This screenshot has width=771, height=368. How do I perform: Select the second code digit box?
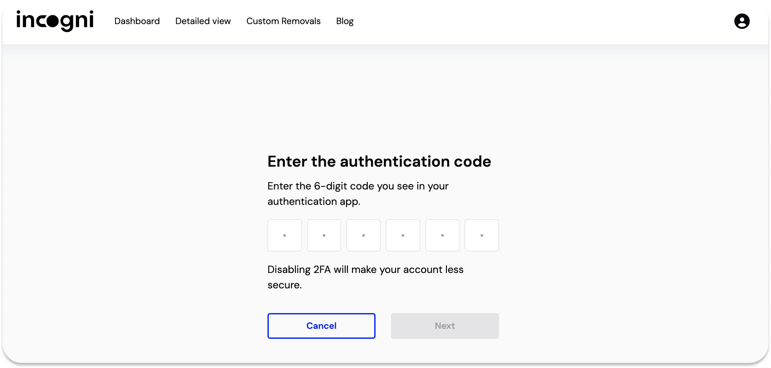[x=324, y=235]
